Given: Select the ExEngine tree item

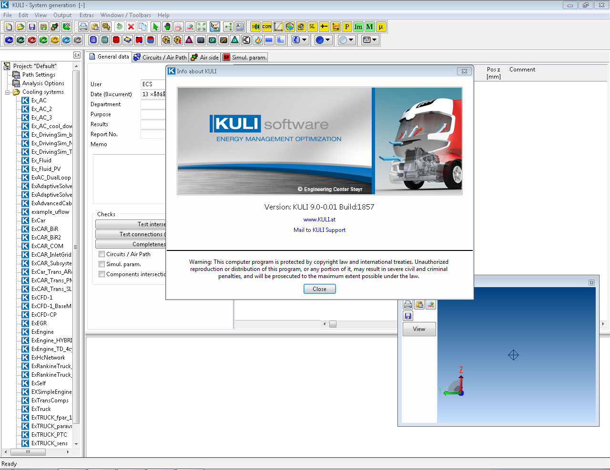Looking at the screenshot, I should (x=42, y=332).
